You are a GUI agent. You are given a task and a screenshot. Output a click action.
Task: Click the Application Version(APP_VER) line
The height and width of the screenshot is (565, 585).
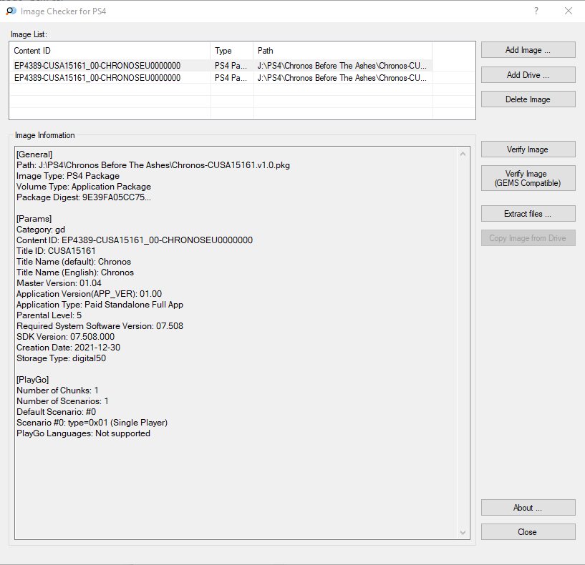click(x=90, y=294)
